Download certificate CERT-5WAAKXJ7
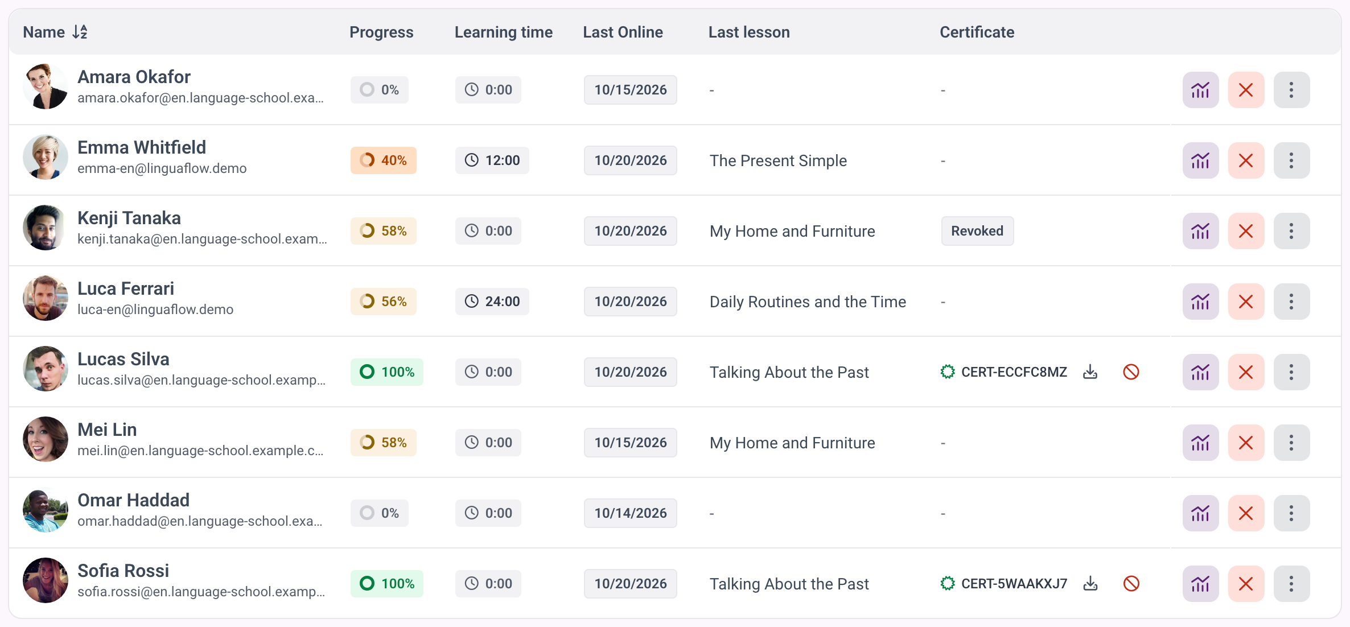Image resolution: width=1350 pixels, height=627 pixels. coord(1090,584)
